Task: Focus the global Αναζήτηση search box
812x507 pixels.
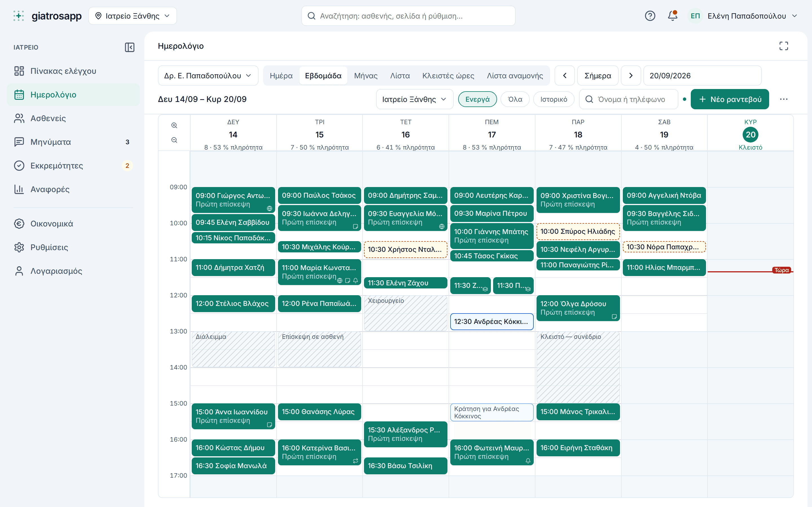Action: (408, 16)
